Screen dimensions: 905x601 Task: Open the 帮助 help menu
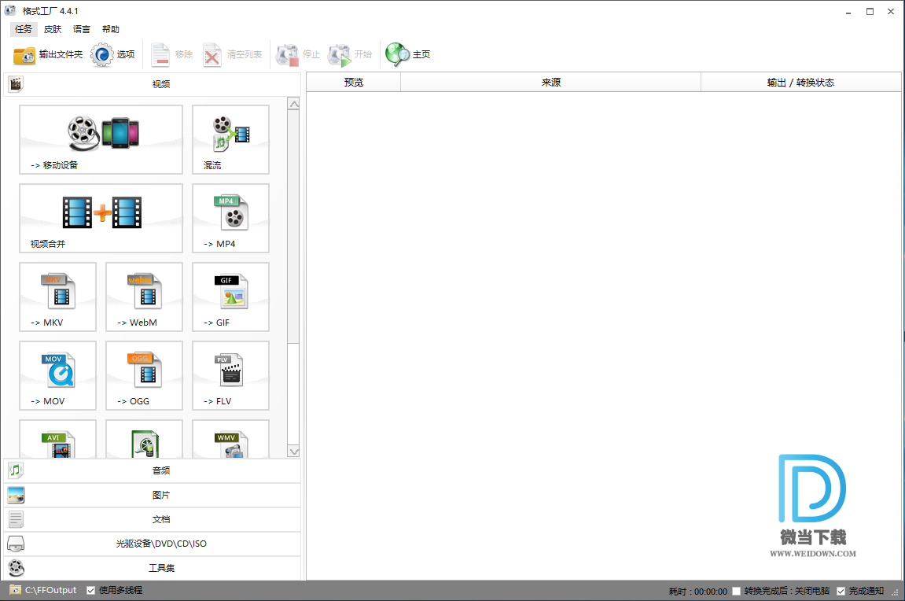110,29
